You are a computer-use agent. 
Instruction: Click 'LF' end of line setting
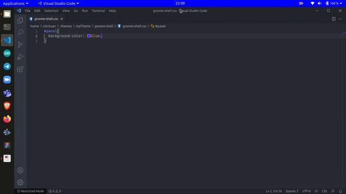tap(316, 191)
